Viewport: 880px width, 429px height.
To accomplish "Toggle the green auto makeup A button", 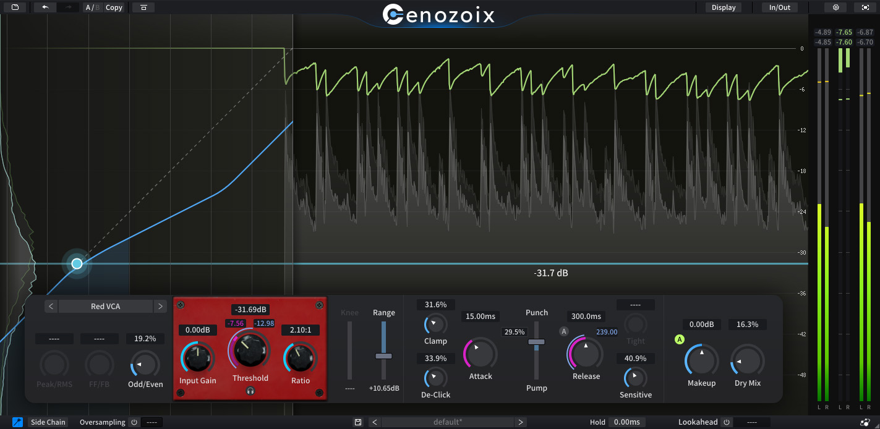I will [680, 339].
